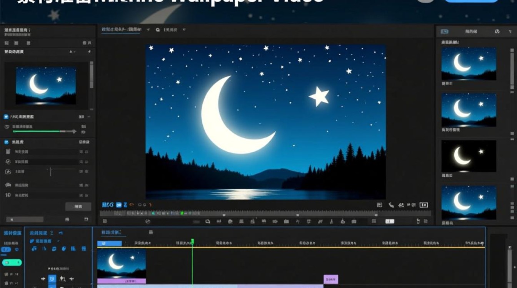Toggle the blue checkbox above the green slider

6,117
